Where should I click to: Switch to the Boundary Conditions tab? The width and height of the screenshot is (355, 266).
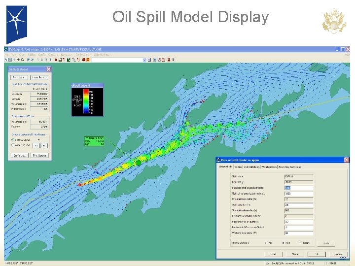(290, 167)
